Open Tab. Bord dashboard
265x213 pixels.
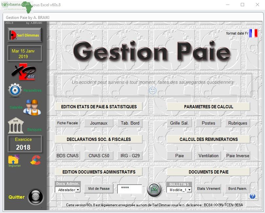pos(130,123)
